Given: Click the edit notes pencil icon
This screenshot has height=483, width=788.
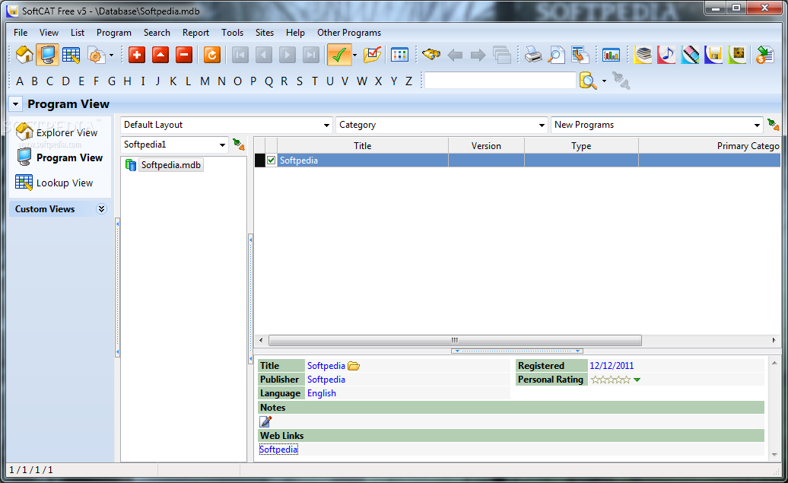Looking at the screenshot, I should coord(265,421).
